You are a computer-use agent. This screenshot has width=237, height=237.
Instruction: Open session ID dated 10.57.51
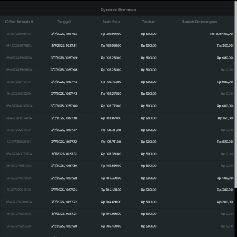click(19, 46)
